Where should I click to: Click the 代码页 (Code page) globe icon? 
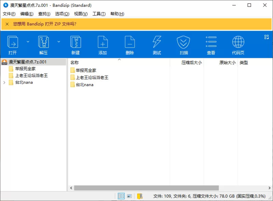click(238, 42)
